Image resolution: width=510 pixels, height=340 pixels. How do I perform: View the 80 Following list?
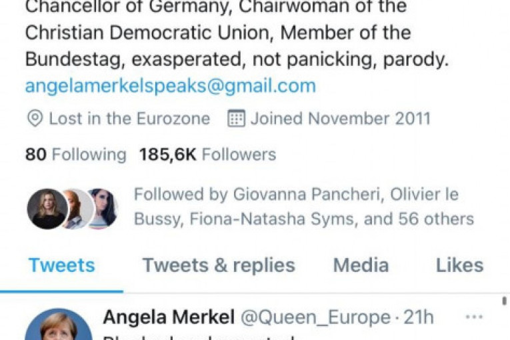point(76,155)
